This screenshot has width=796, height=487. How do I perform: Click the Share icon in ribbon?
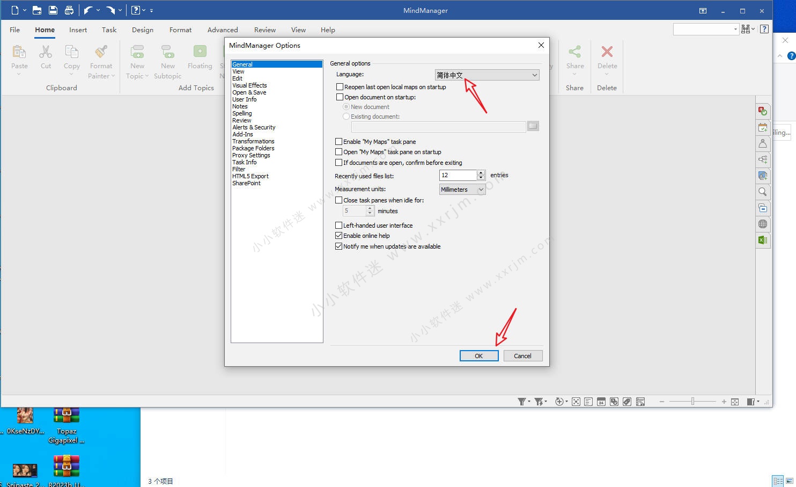click(574, 52)
